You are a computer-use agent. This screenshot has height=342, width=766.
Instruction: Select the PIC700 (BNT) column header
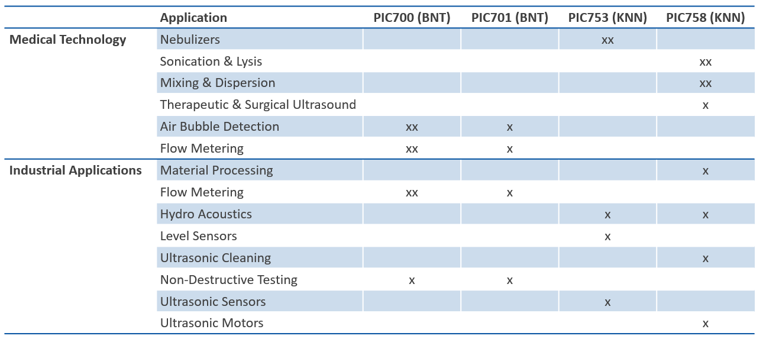click(x=412, y=18)
